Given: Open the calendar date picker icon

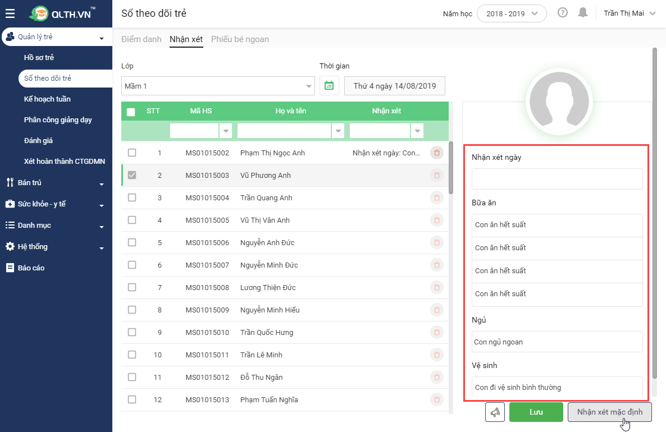Looking at the screenshot, I should (329, 86).
